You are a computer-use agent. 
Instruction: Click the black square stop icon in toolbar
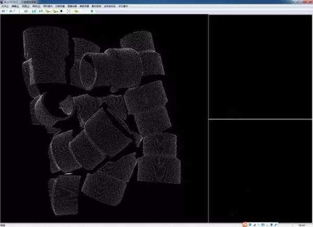[x=62, y=11]
